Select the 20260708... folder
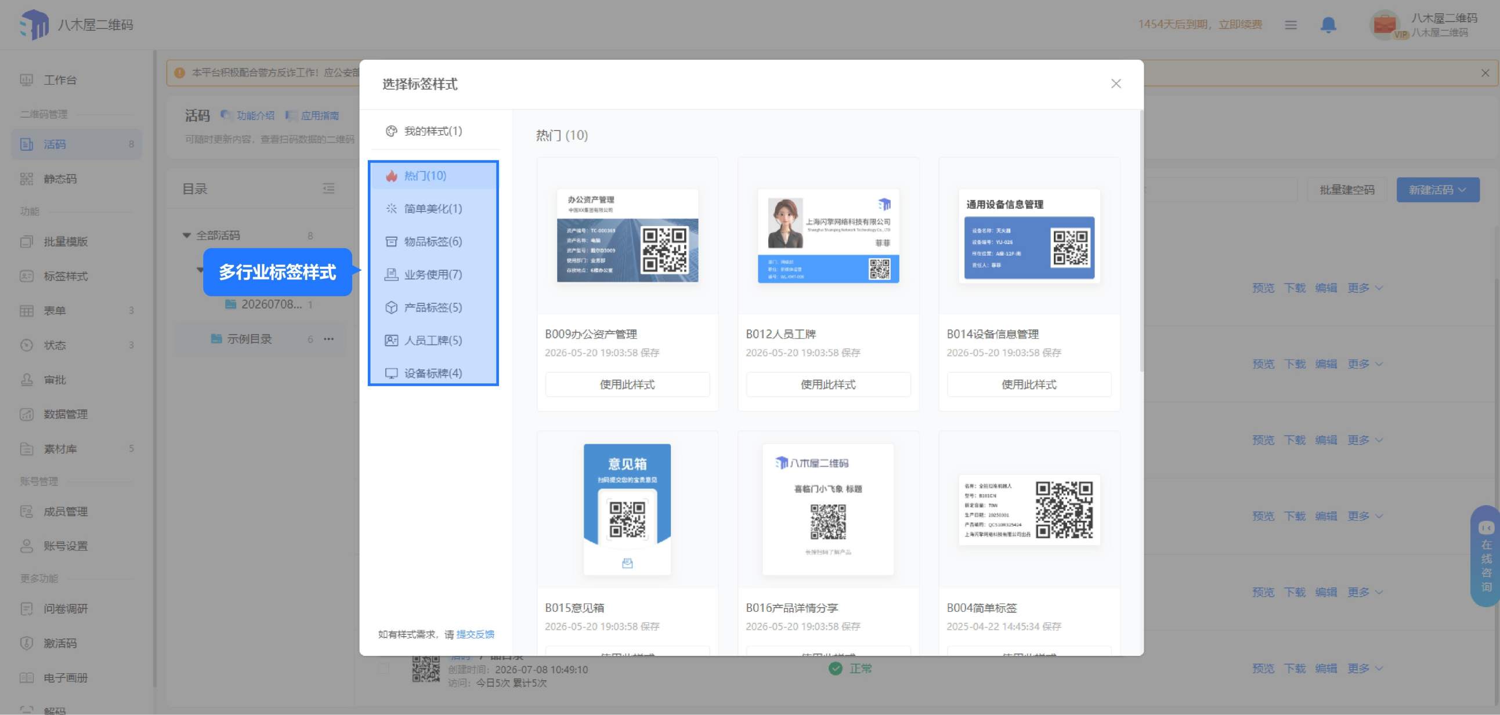Viewport: 1500px width, 715px height. click(272, 304)
